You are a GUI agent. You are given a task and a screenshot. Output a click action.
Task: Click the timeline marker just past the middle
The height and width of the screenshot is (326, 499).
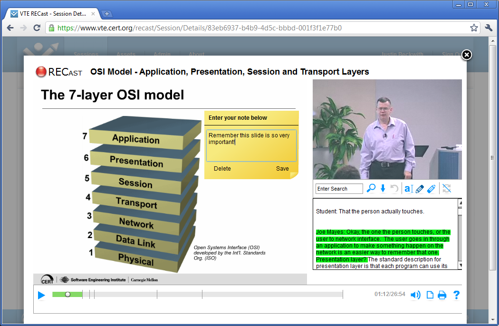pos(202,295)
